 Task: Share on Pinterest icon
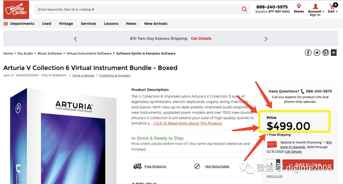click(326, 52)
